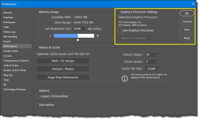200x120 pixels.
Task: Select 3D preferences category
Action: tap(17, 85)
